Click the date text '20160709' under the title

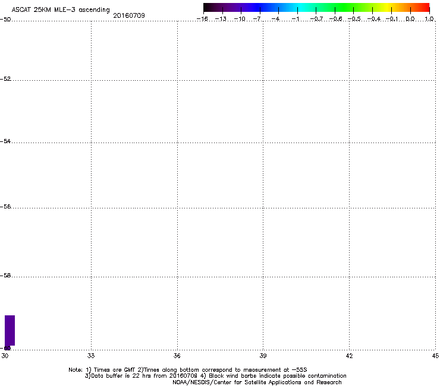point(129,15)
